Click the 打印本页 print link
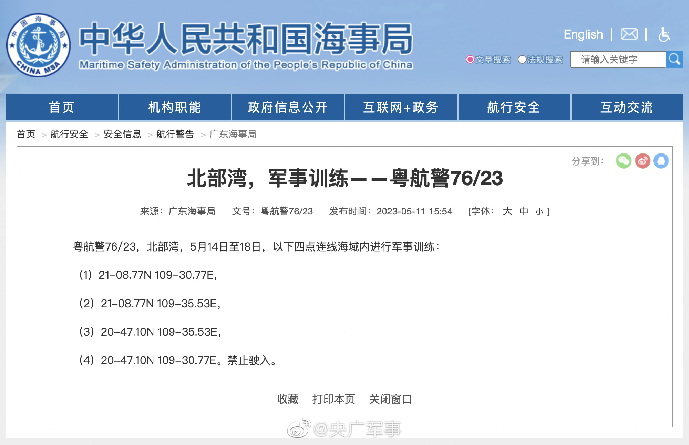 click(x=333, y=399)
